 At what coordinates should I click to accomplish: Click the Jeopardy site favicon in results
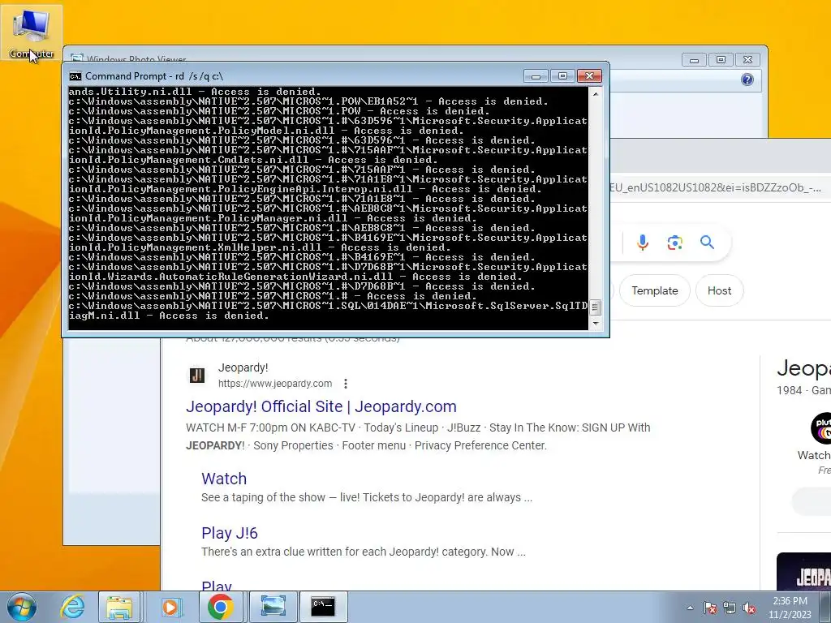tap(197, 375)
